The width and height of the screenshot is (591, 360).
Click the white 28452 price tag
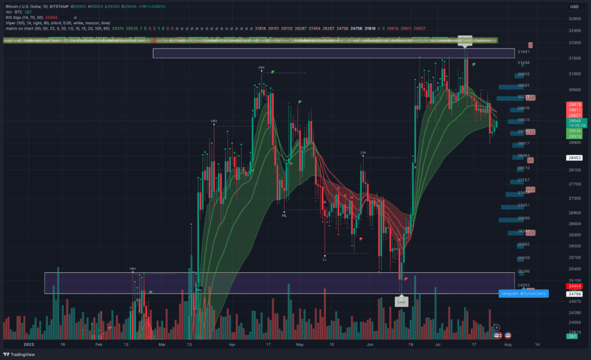pyautogui.click(x=574, y=157)
